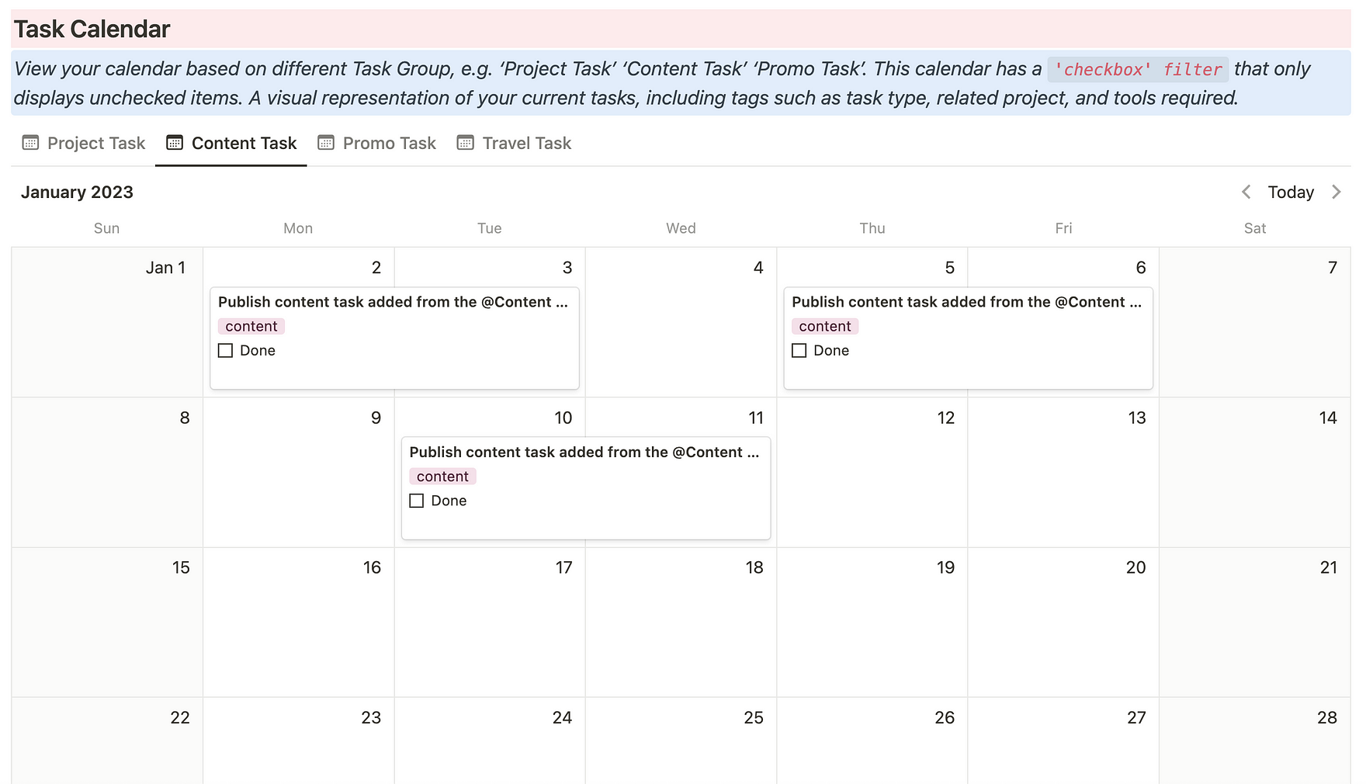
Task: Click the content tag on January 2 task
Action: pos(251,327)
